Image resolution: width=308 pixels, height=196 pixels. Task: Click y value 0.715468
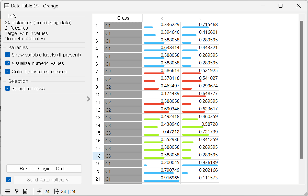click(208, 25)
